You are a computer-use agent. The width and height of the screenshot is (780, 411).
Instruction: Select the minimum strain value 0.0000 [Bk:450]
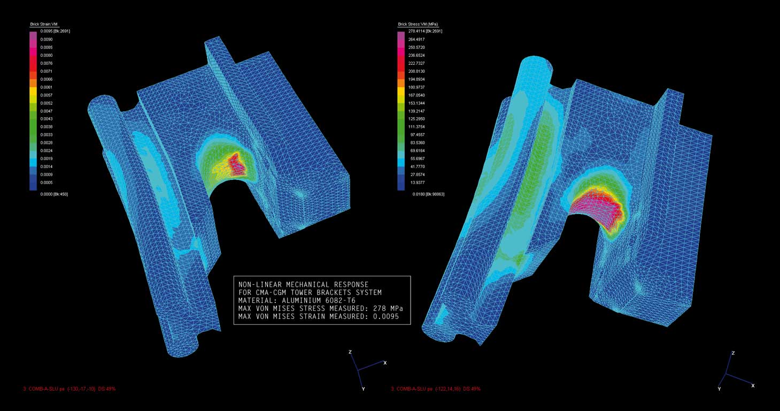(x=54, y=194)
